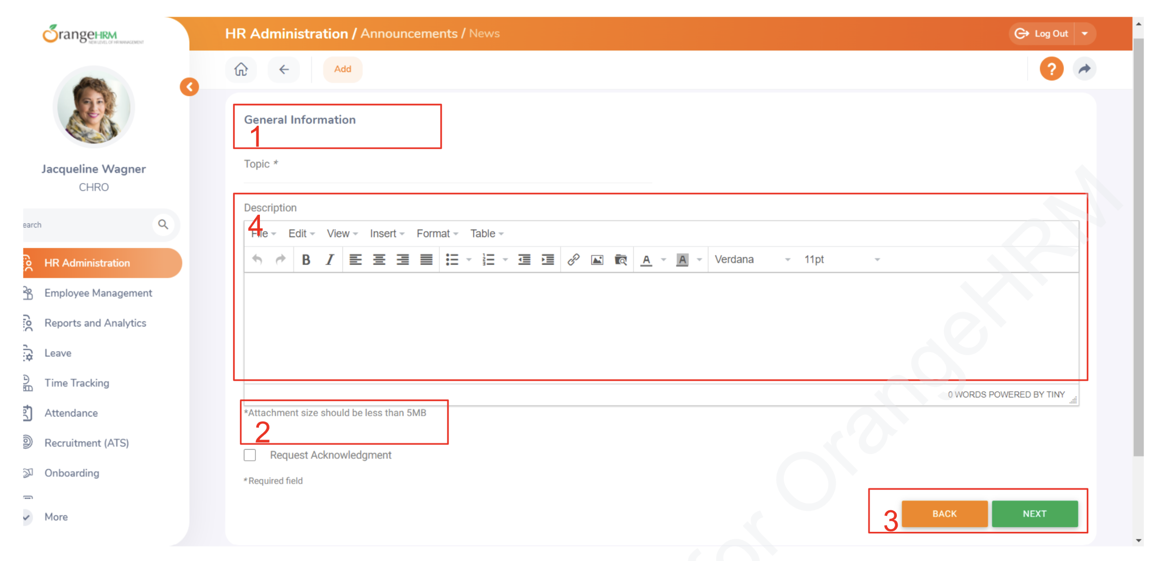Click the home icon button
Screen dimensions: 1159x561
pyautogui.click(x=241, y=69)
